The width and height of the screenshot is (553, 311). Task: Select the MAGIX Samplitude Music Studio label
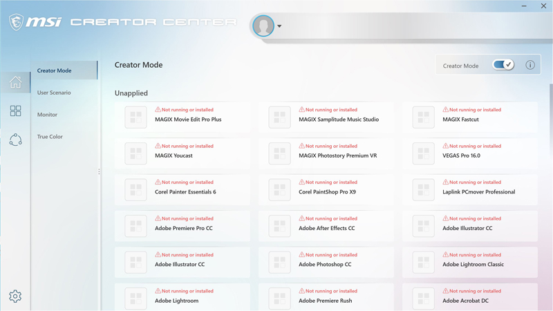tap(339, 120)
